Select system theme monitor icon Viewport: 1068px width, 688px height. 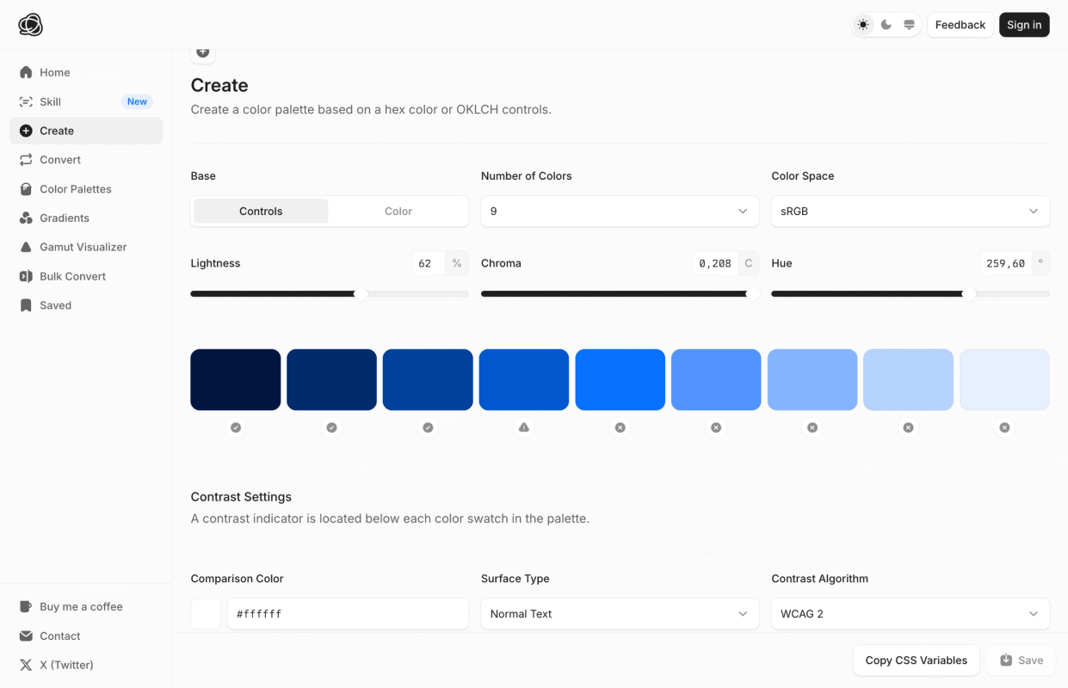coord(909,25)
